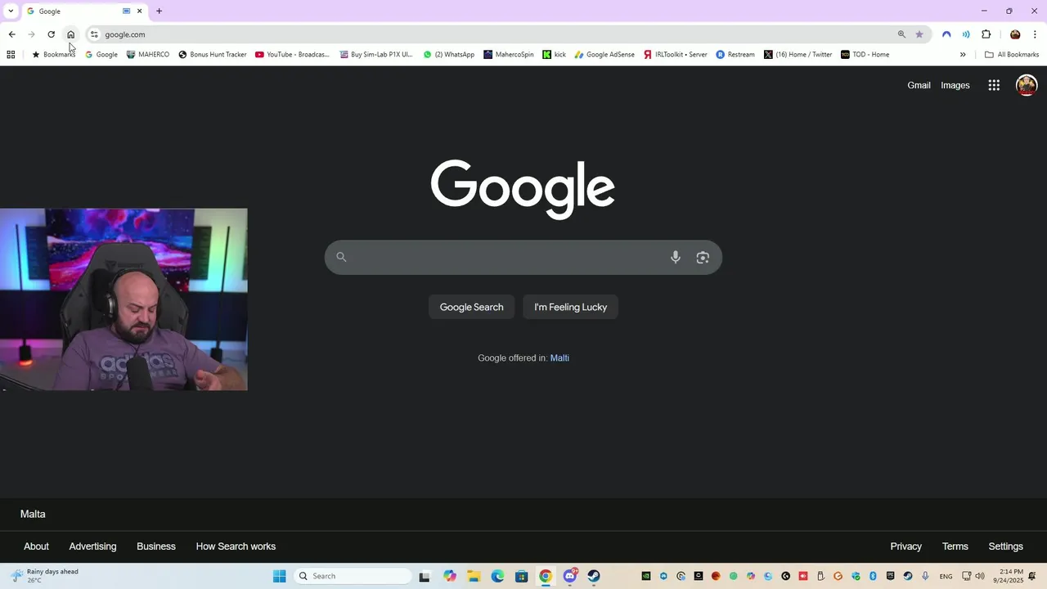1047x589 pixels.
Task: Open Chrome three-dot menu
Action: tap(1035, 34)
